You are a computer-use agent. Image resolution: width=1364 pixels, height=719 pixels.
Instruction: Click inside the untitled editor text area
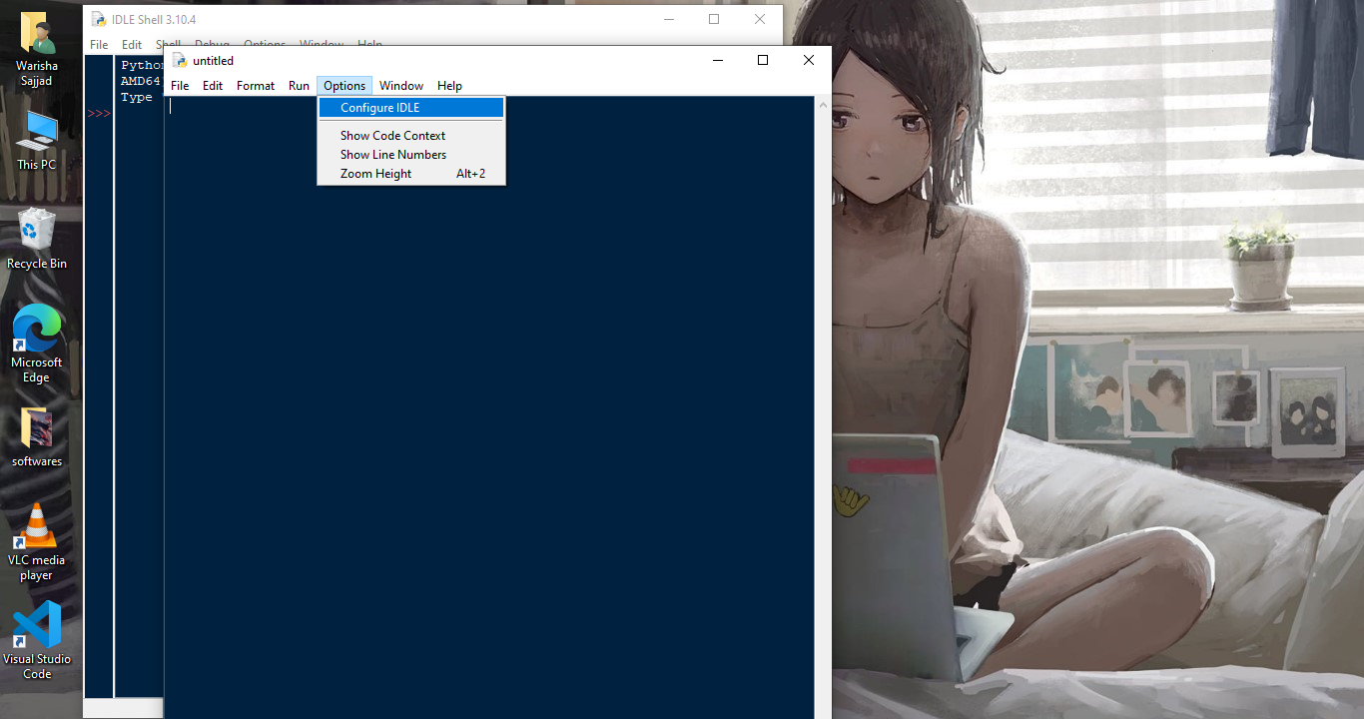489,407
